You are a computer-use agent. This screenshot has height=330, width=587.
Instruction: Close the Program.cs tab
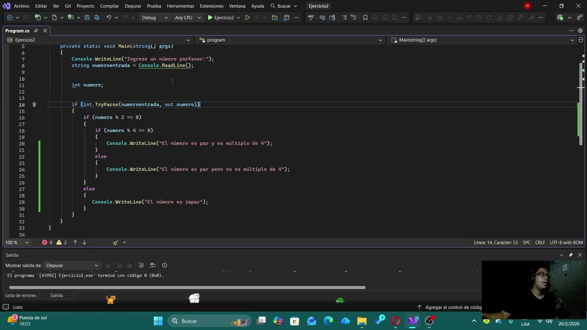tap(45, 31)
